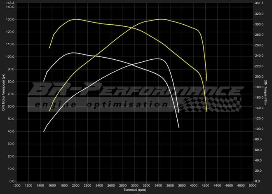Click the "Toerental (rpm)" x-axis title

click(x=135, y=191)
